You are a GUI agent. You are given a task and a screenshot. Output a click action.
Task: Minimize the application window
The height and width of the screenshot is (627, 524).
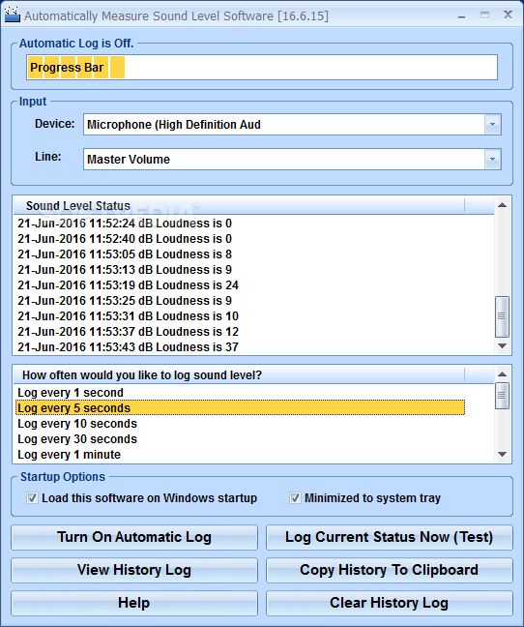coord(462,15)
